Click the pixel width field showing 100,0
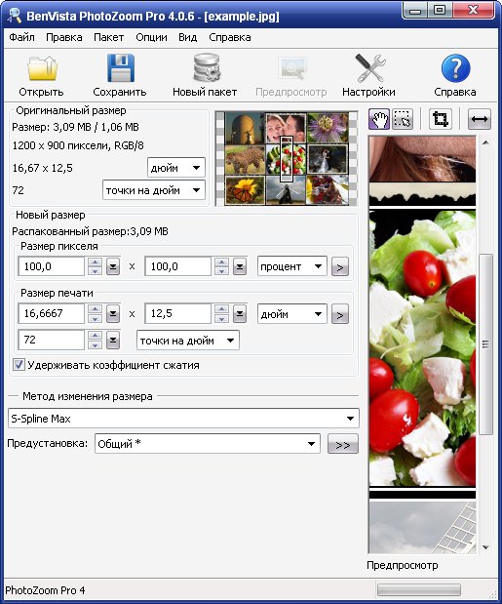The width and height of the screenshot is (502, 604). pos(51,266)
